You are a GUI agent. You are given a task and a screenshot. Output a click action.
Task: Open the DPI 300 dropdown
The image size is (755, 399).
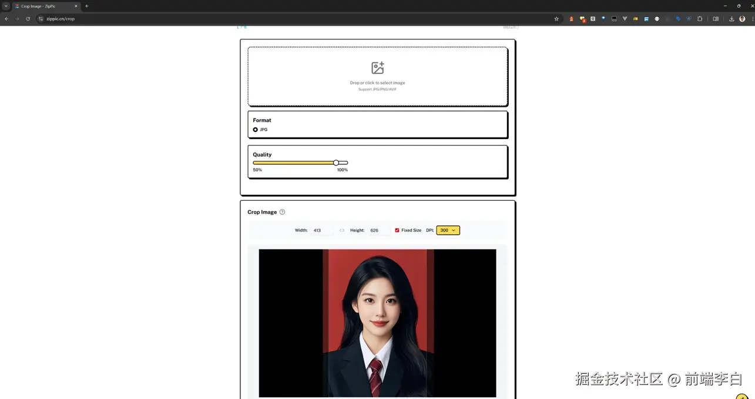pos(448,230)
